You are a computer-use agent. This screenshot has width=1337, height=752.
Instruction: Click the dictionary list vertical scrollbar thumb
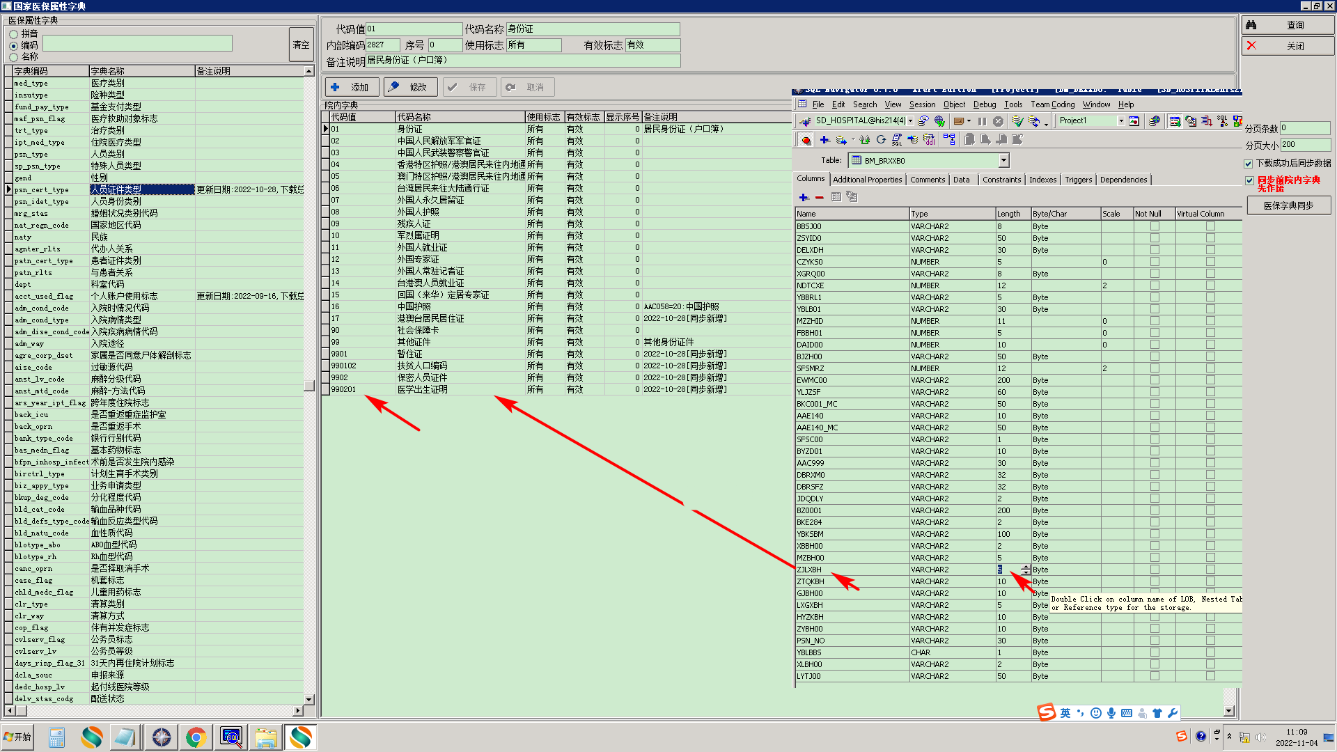click(x=309, y=386)
